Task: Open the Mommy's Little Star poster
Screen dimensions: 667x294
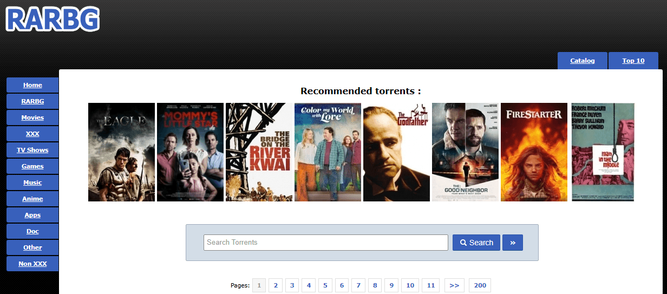Action: tap(190, 152)
